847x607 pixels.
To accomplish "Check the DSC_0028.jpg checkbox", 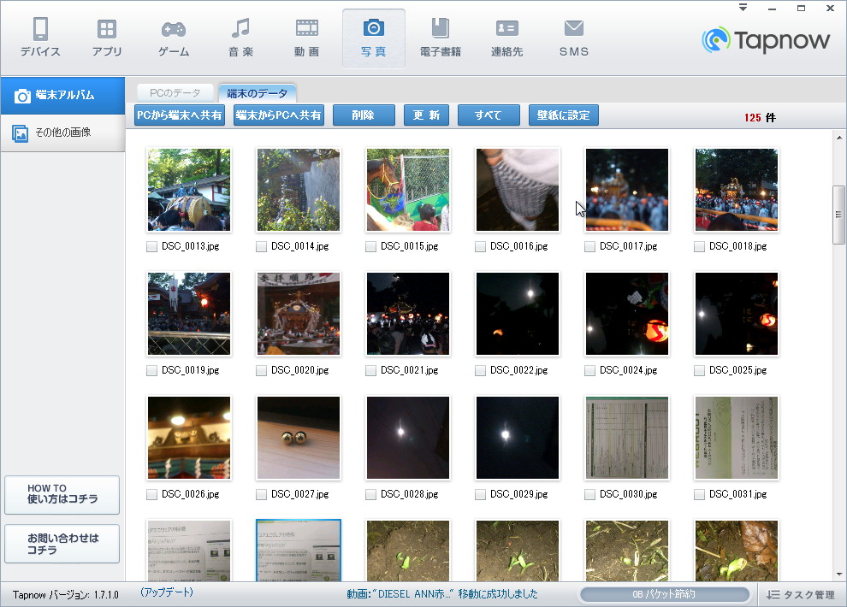I will pos(371,494).
